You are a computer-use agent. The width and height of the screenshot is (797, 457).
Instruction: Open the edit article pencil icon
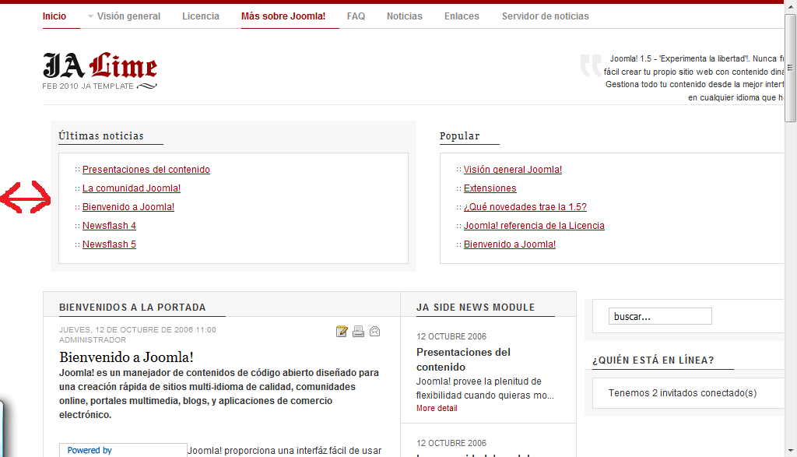pos(342,332)
